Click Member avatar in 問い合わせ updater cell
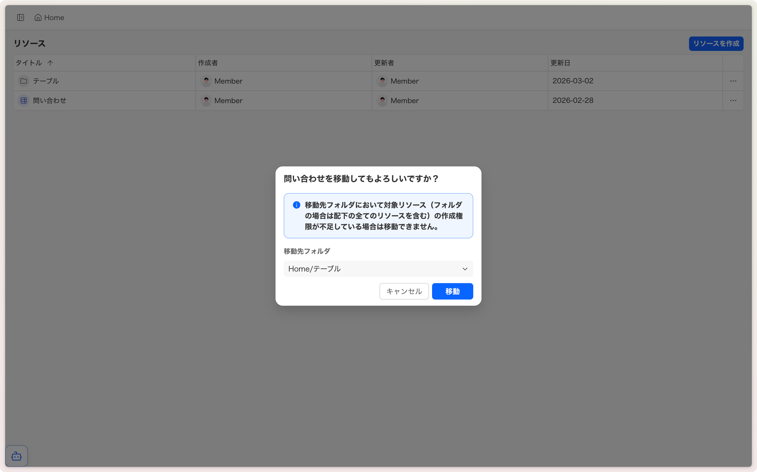 (382, 101)
